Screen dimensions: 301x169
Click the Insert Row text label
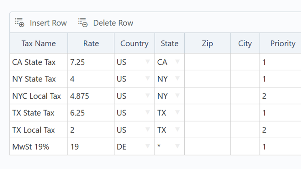click(48, 23)
